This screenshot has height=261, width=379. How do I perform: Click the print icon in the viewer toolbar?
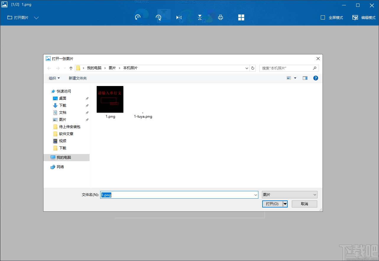tap(221, 17)
